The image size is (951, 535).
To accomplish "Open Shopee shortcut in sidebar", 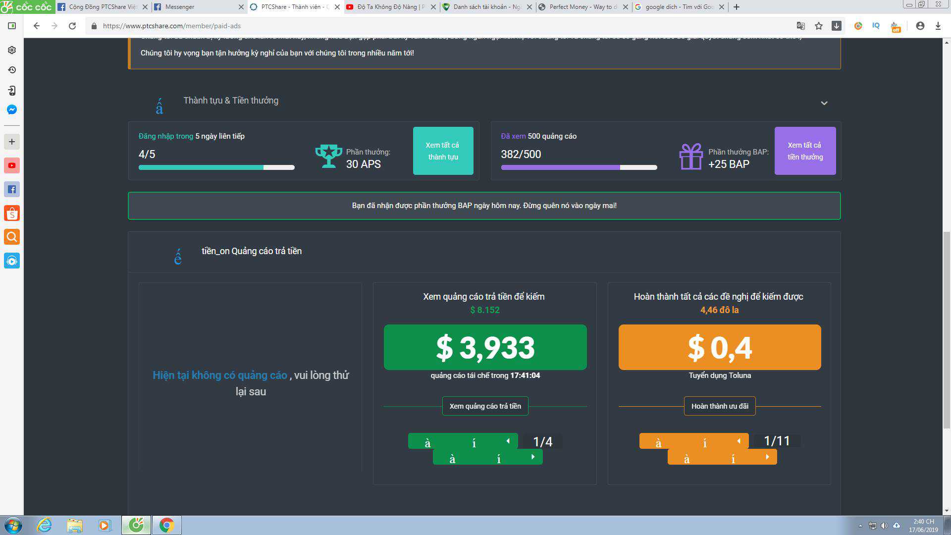I will [x=12, y=213].
